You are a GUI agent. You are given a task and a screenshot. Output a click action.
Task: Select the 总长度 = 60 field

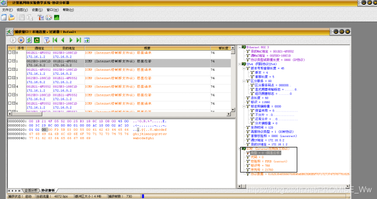pyautogui.click(x=259, y=98)
